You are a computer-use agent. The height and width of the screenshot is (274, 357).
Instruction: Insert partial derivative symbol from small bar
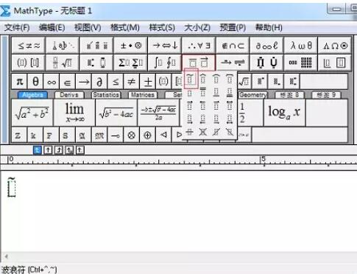click(99, 82)
